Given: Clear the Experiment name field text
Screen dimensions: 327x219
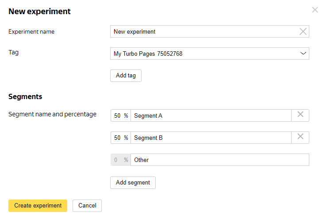Looking at the screenshot, I should coord(303,31).
